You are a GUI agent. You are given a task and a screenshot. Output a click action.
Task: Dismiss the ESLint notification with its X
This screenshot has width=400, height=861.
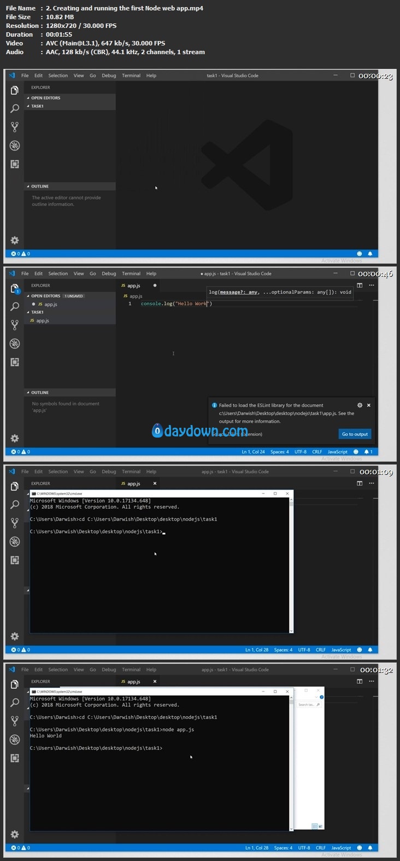click(369, 405)
